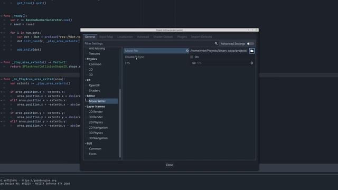
Task: Fold the _on_PlayArea_area_exited function in editor
Action: 2,79
